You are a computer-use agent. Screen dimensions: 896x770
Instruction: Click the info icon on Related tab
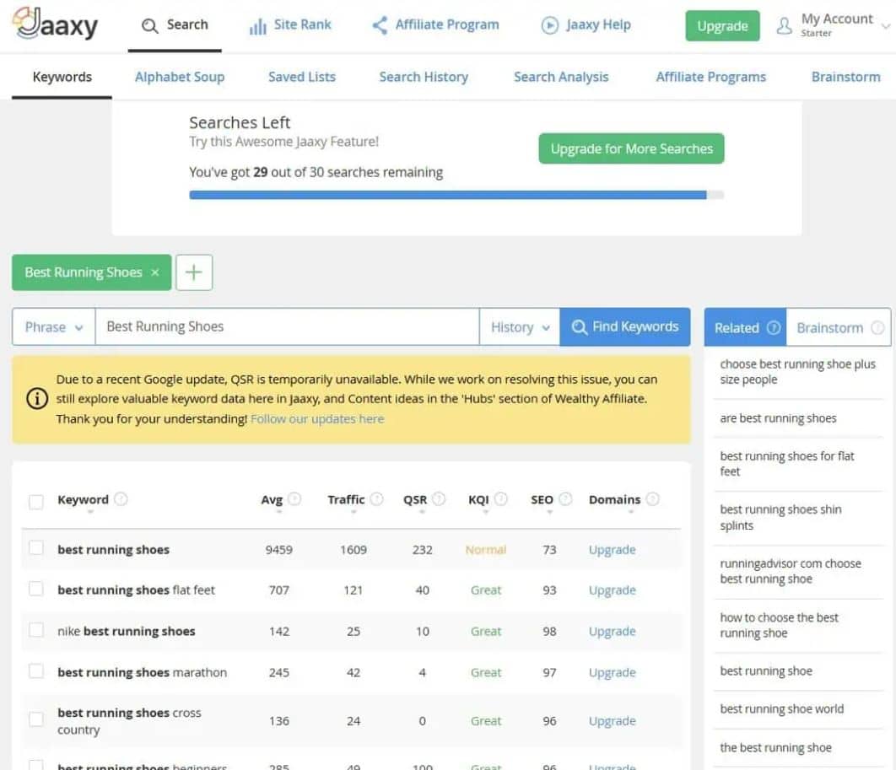pos(773,327)
